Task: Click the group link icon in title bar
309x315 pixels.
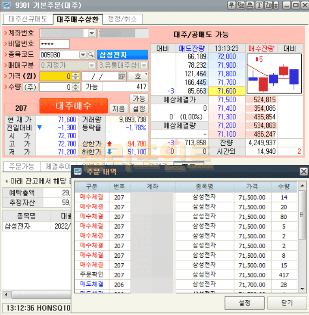Action: click(241, 5)
